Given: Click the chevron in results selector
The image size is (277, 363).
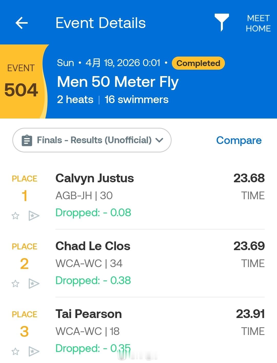Looking at the screenshot, I should coord(159,140).
